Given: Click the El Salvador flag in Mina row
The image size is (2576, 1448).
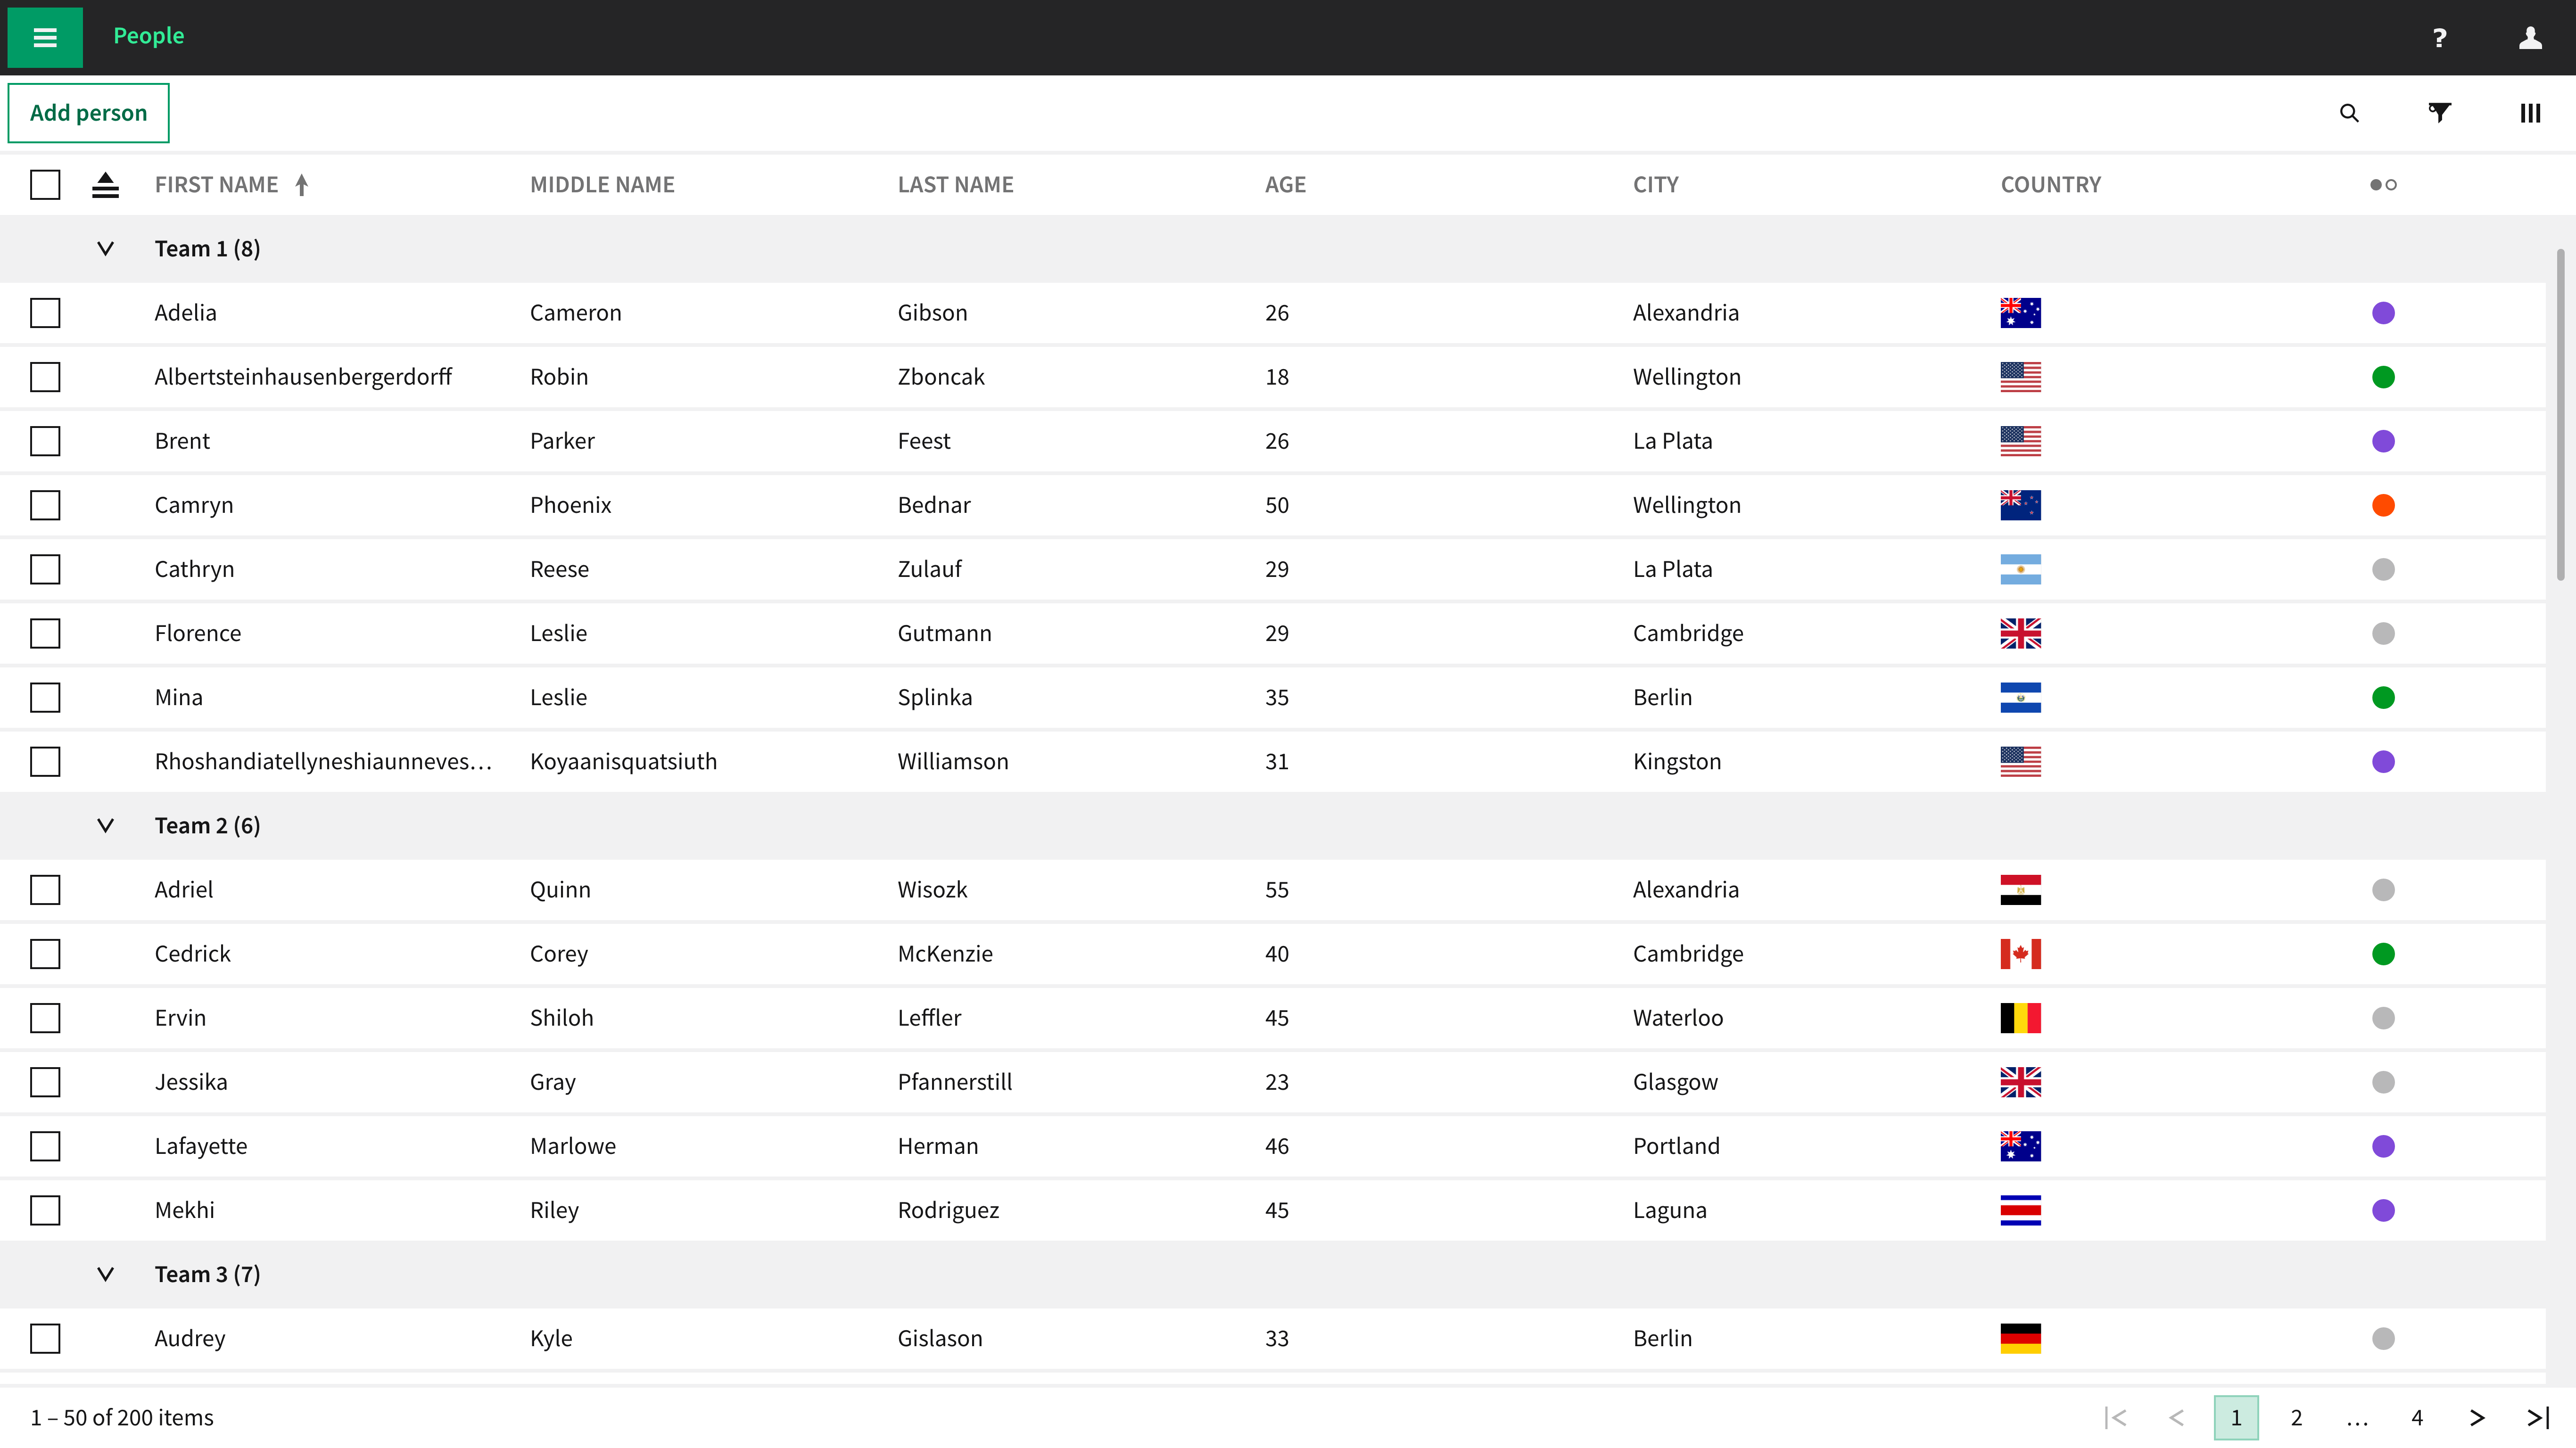Looking at the screenshot, I should pos(2020,697).
